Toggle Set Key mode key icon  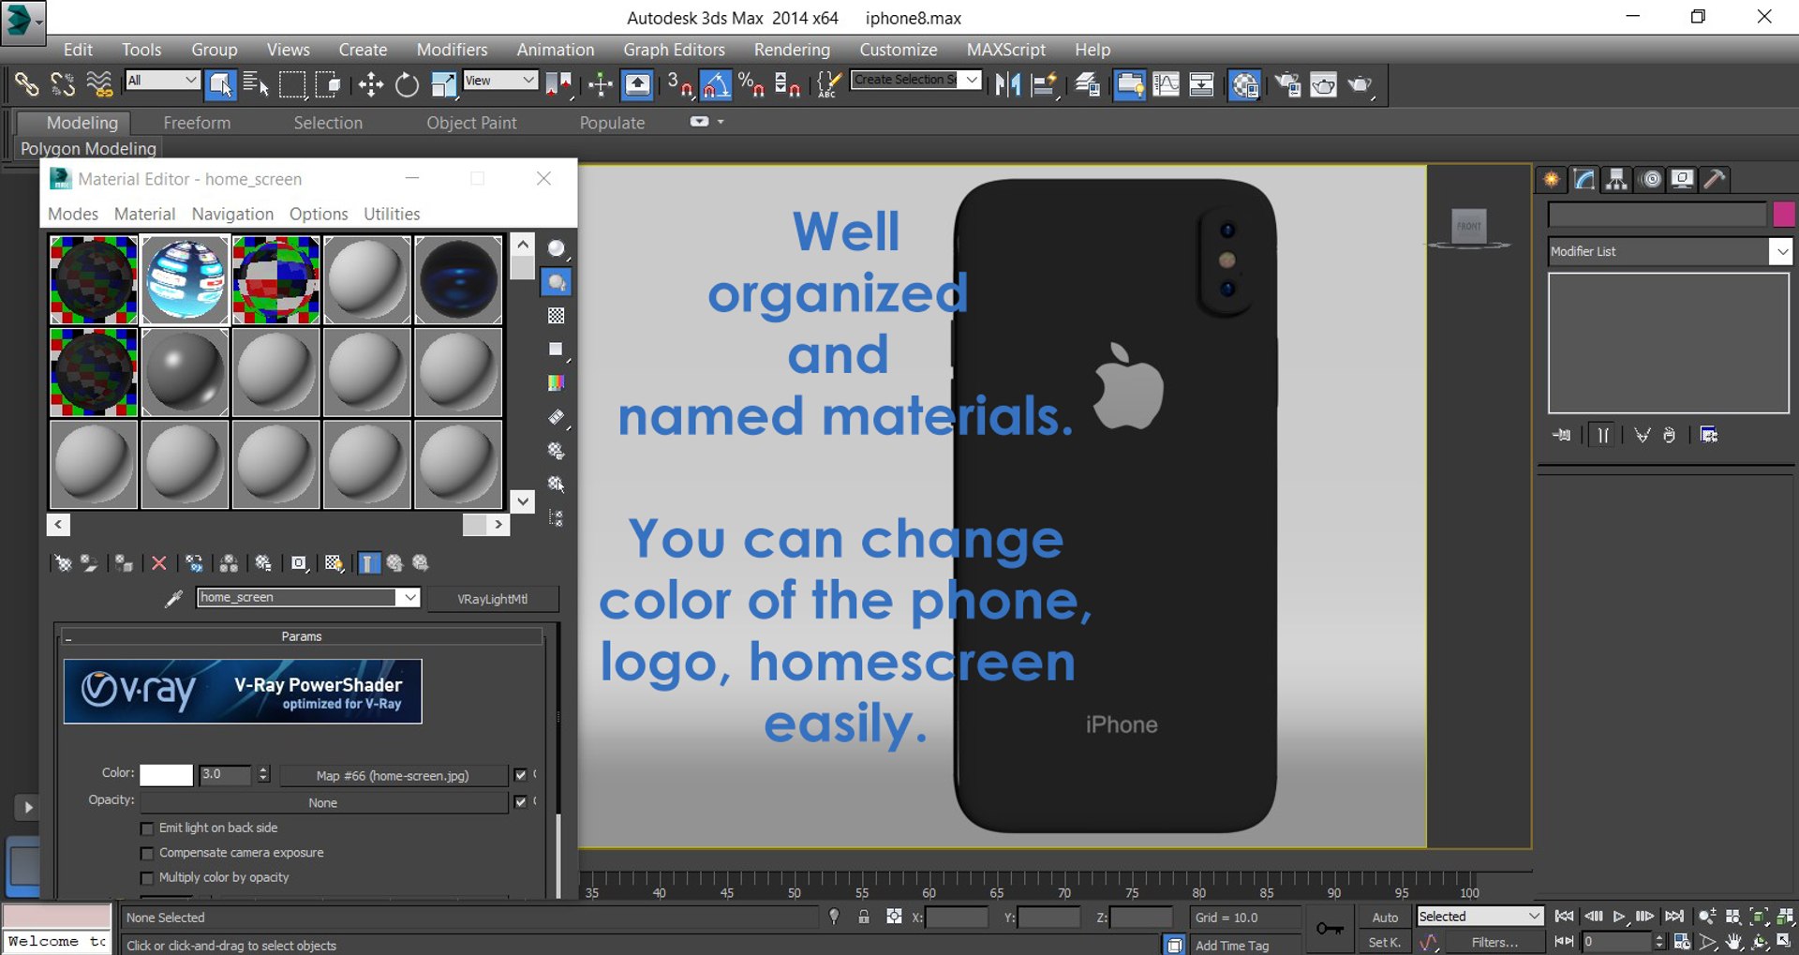[x=1330, y=929]
